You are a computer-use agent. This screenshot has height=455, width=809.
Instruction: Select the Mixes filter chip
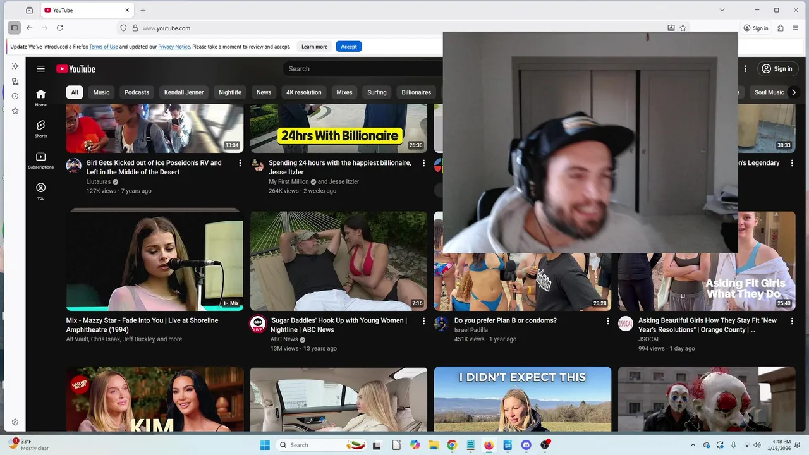point(344,92)
